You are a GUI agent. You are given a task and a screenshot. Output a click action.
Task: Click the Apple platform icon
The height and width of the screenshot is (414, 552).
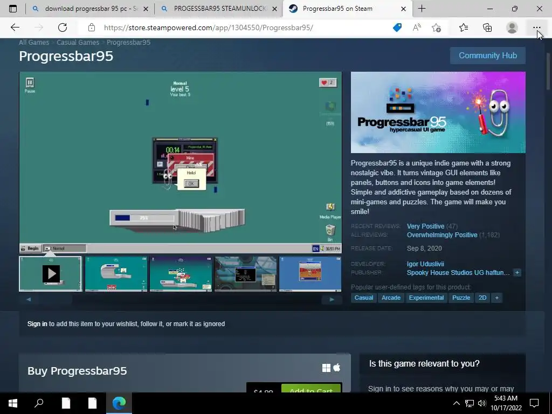(x=337, y=368)
